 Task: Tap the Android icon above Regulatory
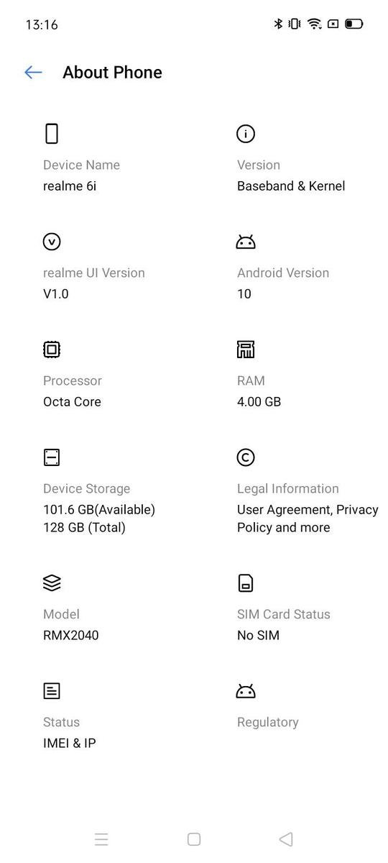click(246, 692)
